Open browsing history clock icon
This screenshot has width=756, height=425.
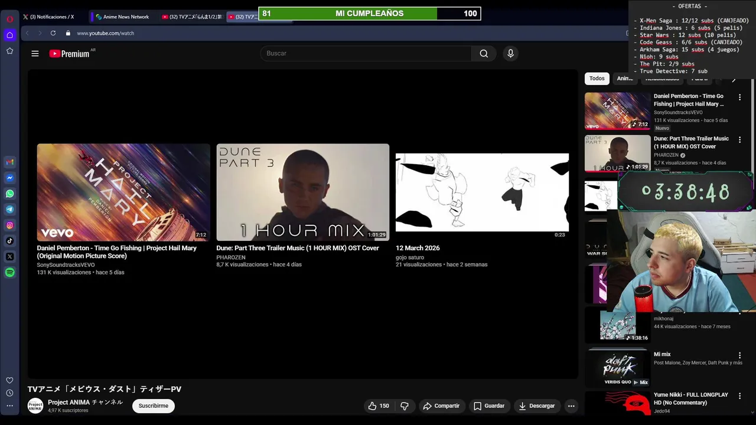[x=9, y=393]
